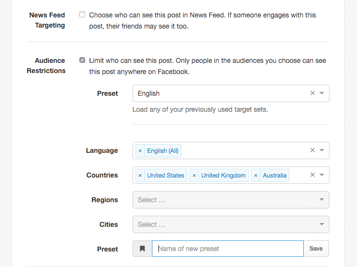The height and width of the screenshot is (267, 357).
Task: Focus the Name of new preset field
Action: (228, 249)
